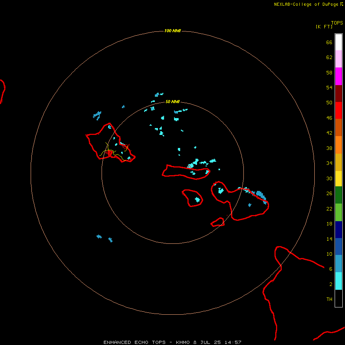Click the legend value 30
The image size is (345, 345).
tap(329, 178)
